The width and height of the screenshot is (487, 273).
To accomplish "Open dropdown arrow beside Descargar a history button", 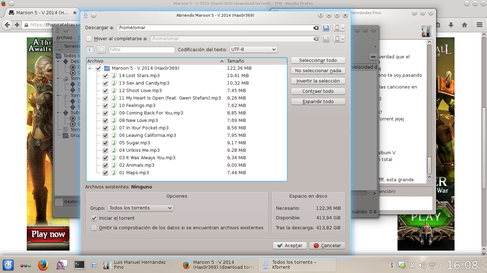I will 343,28.
